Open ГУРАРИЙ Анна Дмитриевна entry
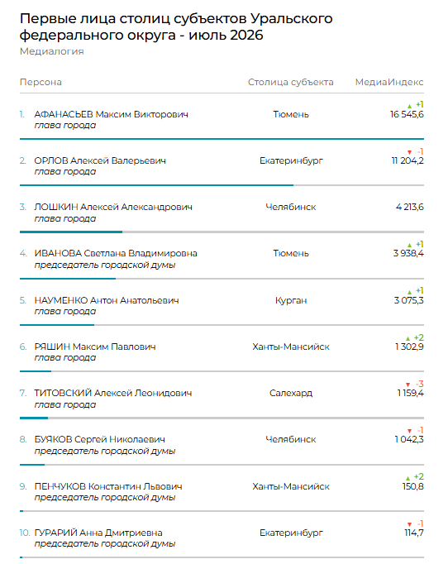This screenshot has width=448, height=564. click(98, 533)
